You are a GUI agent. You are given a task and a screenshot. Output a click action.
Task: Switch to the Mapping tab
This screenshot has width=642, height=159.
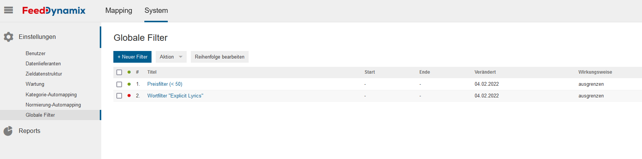119,11
